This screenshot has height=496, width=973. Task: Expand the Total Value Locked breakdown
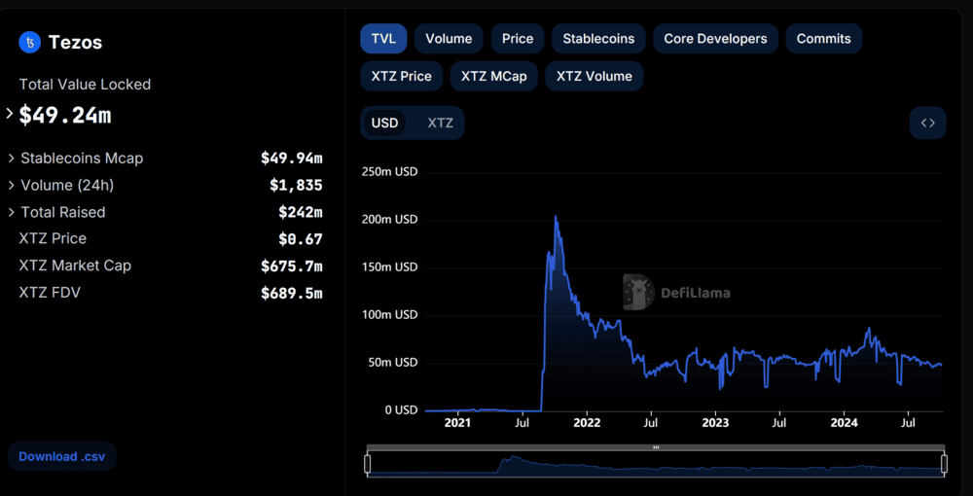10,114
